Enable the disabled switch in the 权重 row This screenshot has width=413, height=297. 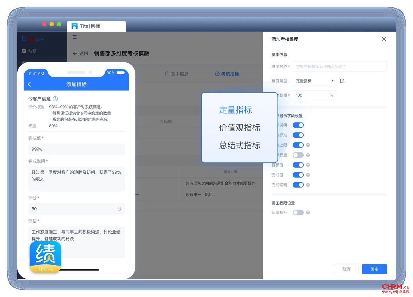tap(298, 155)
